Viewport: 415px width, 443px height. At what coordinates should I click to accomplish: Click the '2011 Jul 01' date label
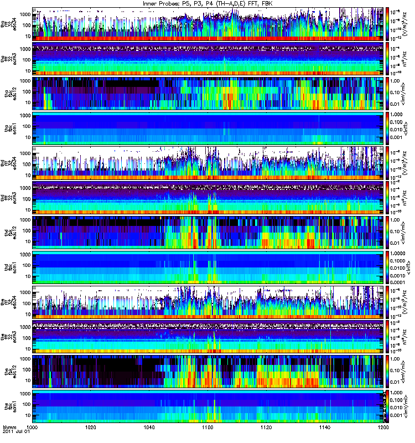click(16, 431)
